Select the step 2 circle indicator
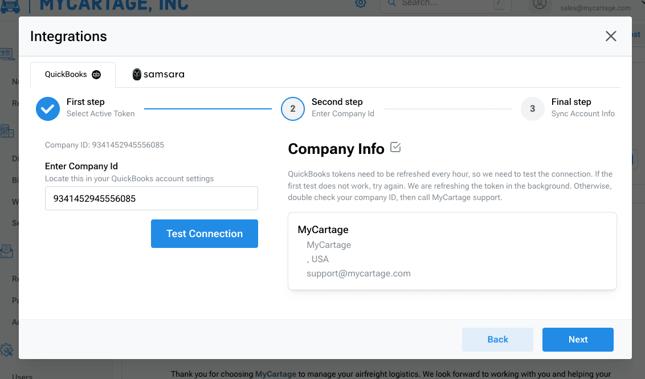The height and width of the screenshot is (379, 645). click(x=293, y=109)
